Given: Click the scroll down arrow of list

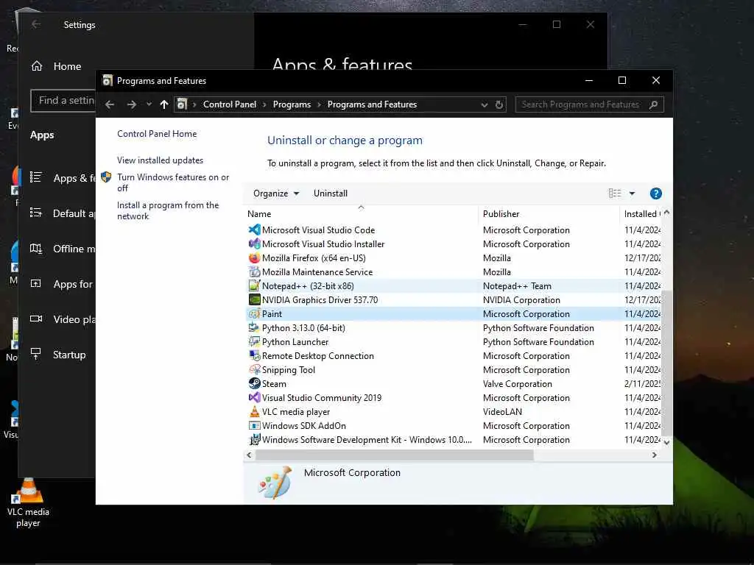Looking at the screenshot, I should pos(666,442).
